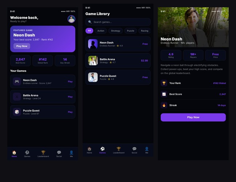Click the Puzzle Quest dice icon
236x182 pixels.
tap(17, 112)
